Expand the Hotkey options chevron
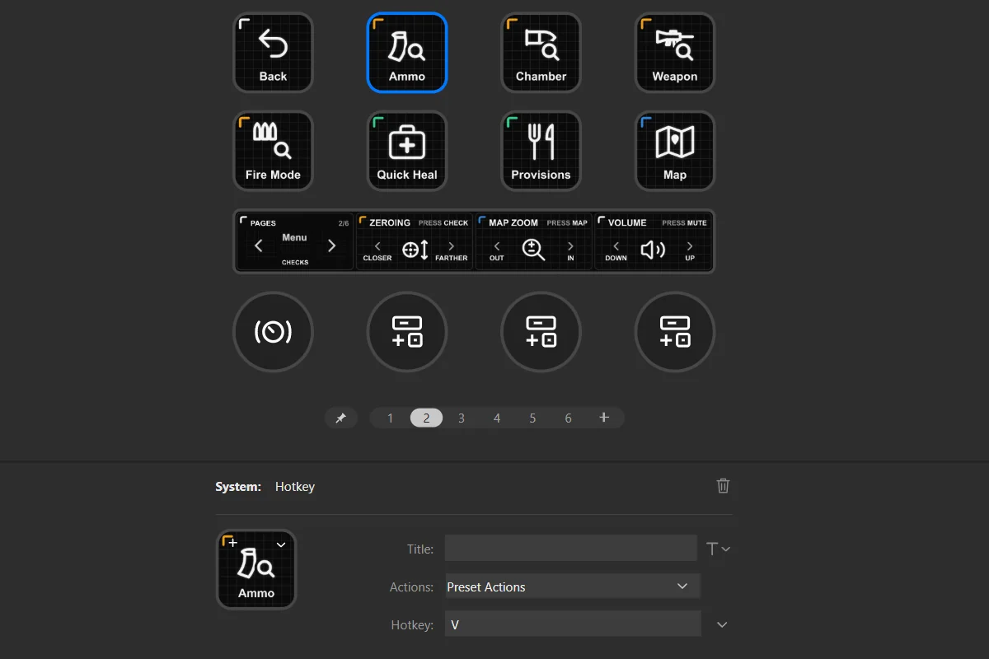The width and height of the screenshot is (989, 659). (722, 624)
